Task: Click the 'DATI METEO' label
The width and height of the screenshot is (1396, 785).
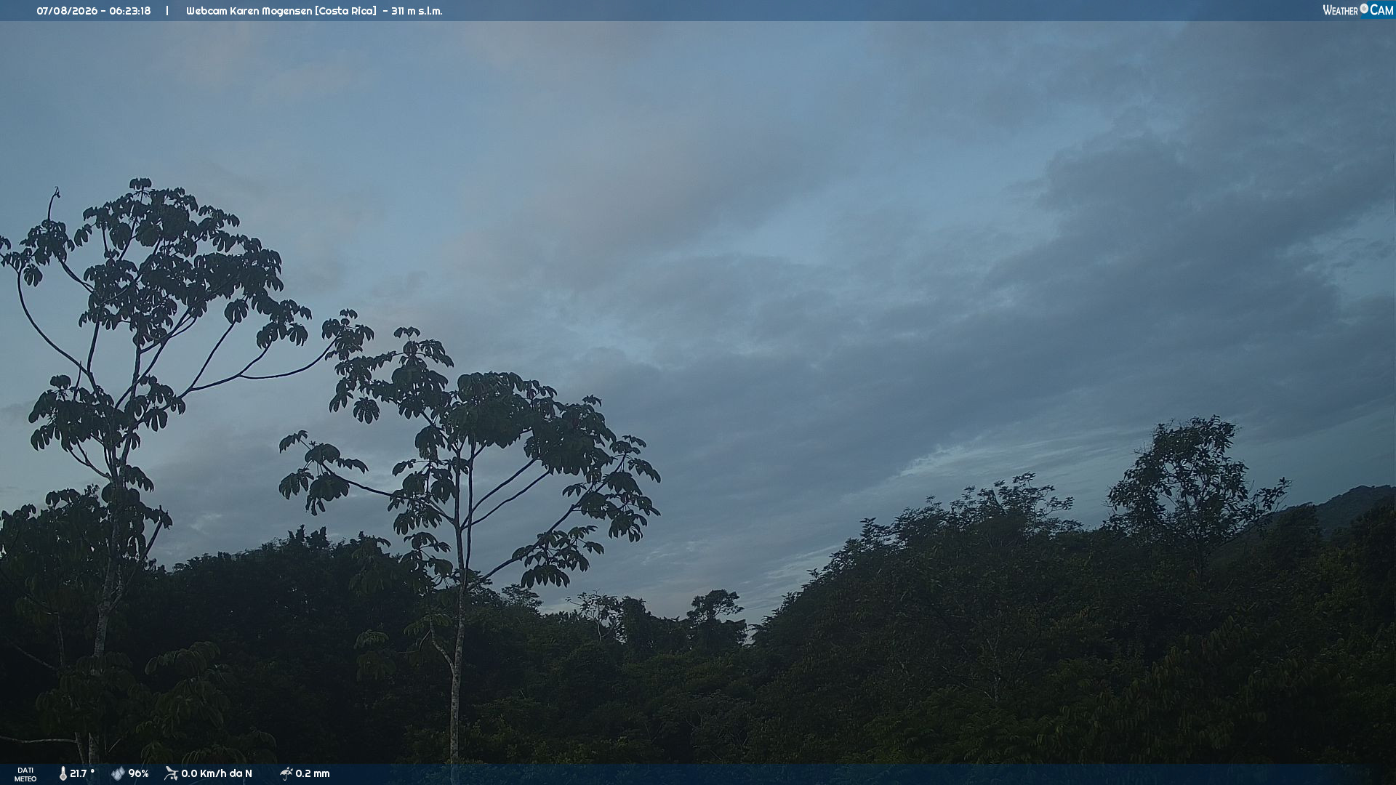Action: (25, 774)
